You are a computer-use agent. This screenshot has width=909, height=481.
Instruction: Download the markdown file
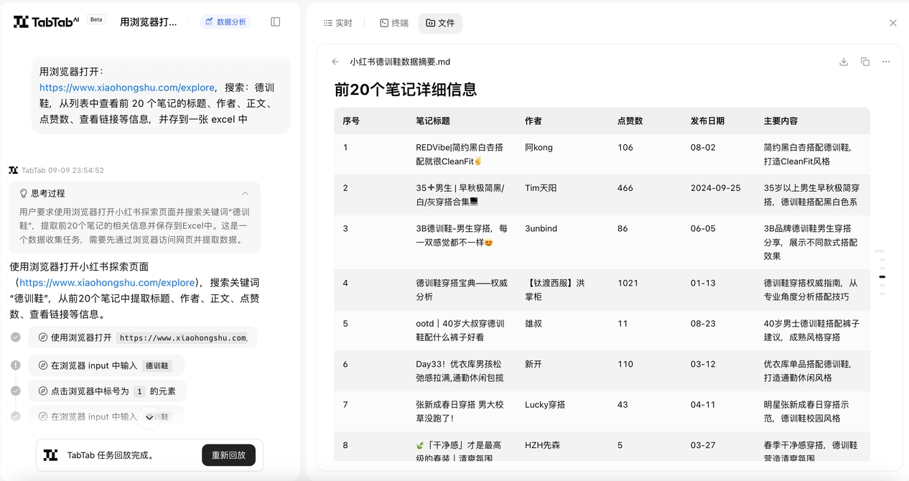point(844,62)
